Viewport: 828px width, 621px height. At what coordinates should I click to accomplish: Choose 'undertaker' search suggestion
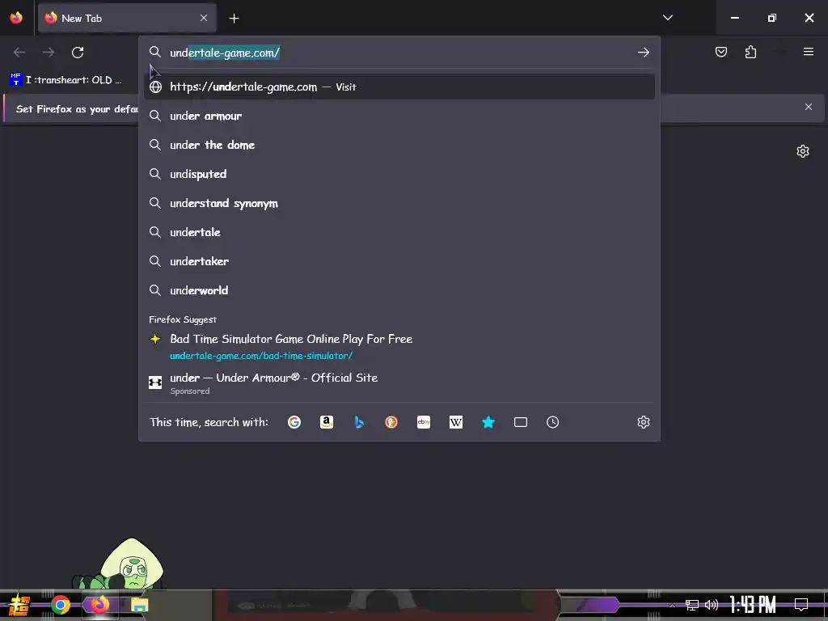tap(399, 261)
